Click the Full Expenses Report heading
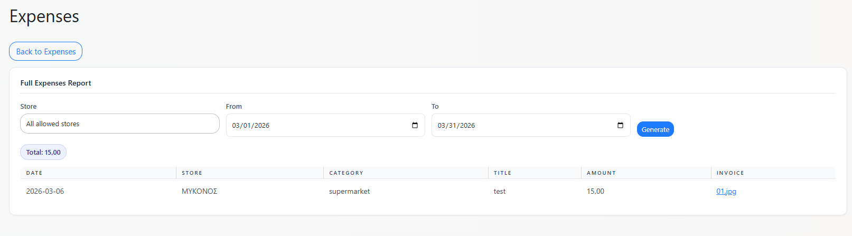Image resolution: width=852 pixels, height=236 pixels. click(x=55, y=83)
